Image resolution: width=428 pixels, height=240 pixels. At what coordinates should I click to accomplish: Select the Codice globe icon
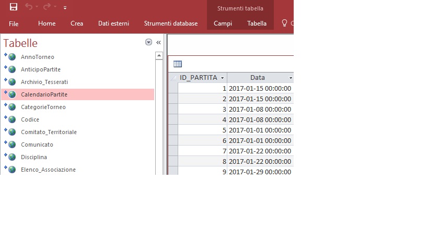10,119
